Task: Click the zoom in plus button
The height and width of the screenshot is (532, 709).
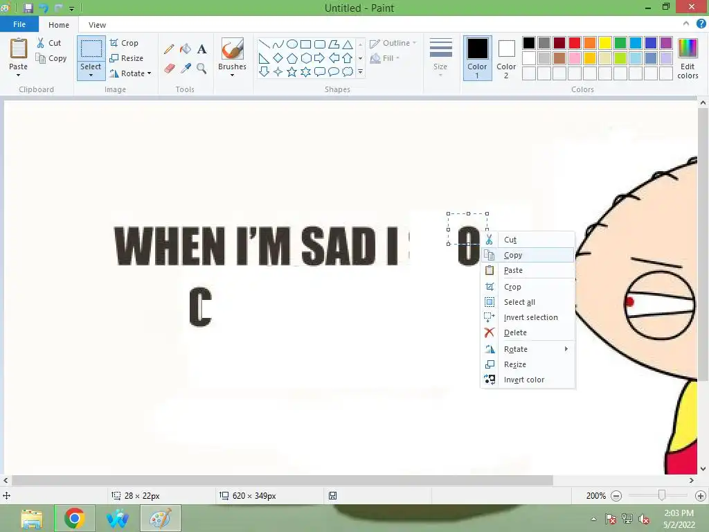Action: (701, 496)
